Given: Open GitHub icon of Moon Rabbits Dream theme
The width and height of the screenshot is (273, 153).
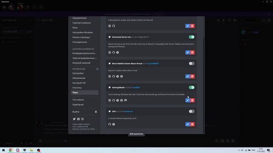Looking at the screenshot, I should point(113,76).
